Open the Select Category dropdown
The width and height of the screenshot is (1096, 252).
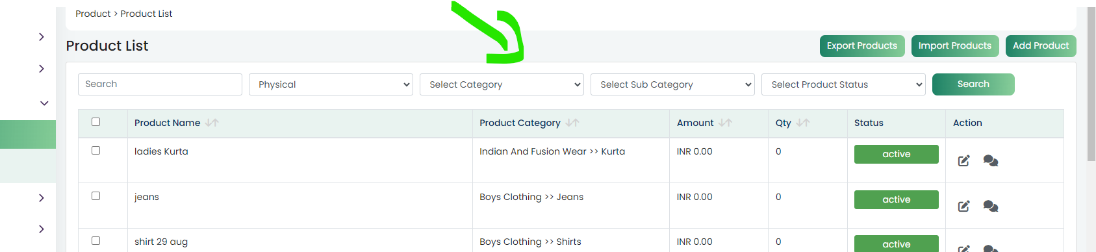coord(502,84)
